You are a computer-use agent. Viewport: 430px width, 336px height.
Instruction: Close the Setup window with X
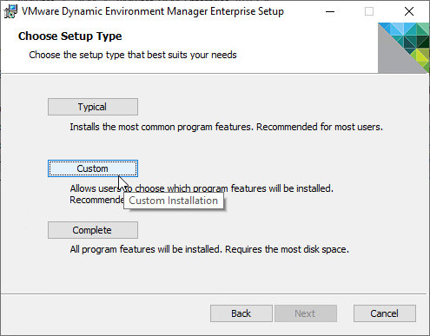coord(409,11)
